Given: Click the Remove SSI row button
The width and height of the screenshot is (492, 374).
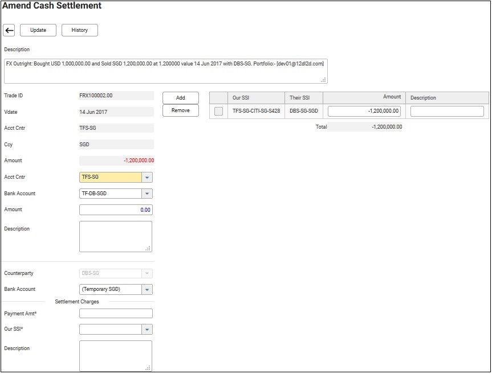Looking at the screenshot, I should coord(180,110).
